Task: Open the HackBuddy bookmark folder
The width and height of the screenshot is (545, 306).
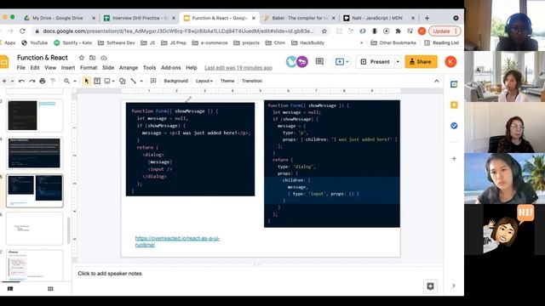Action: (x=308, y=43)
